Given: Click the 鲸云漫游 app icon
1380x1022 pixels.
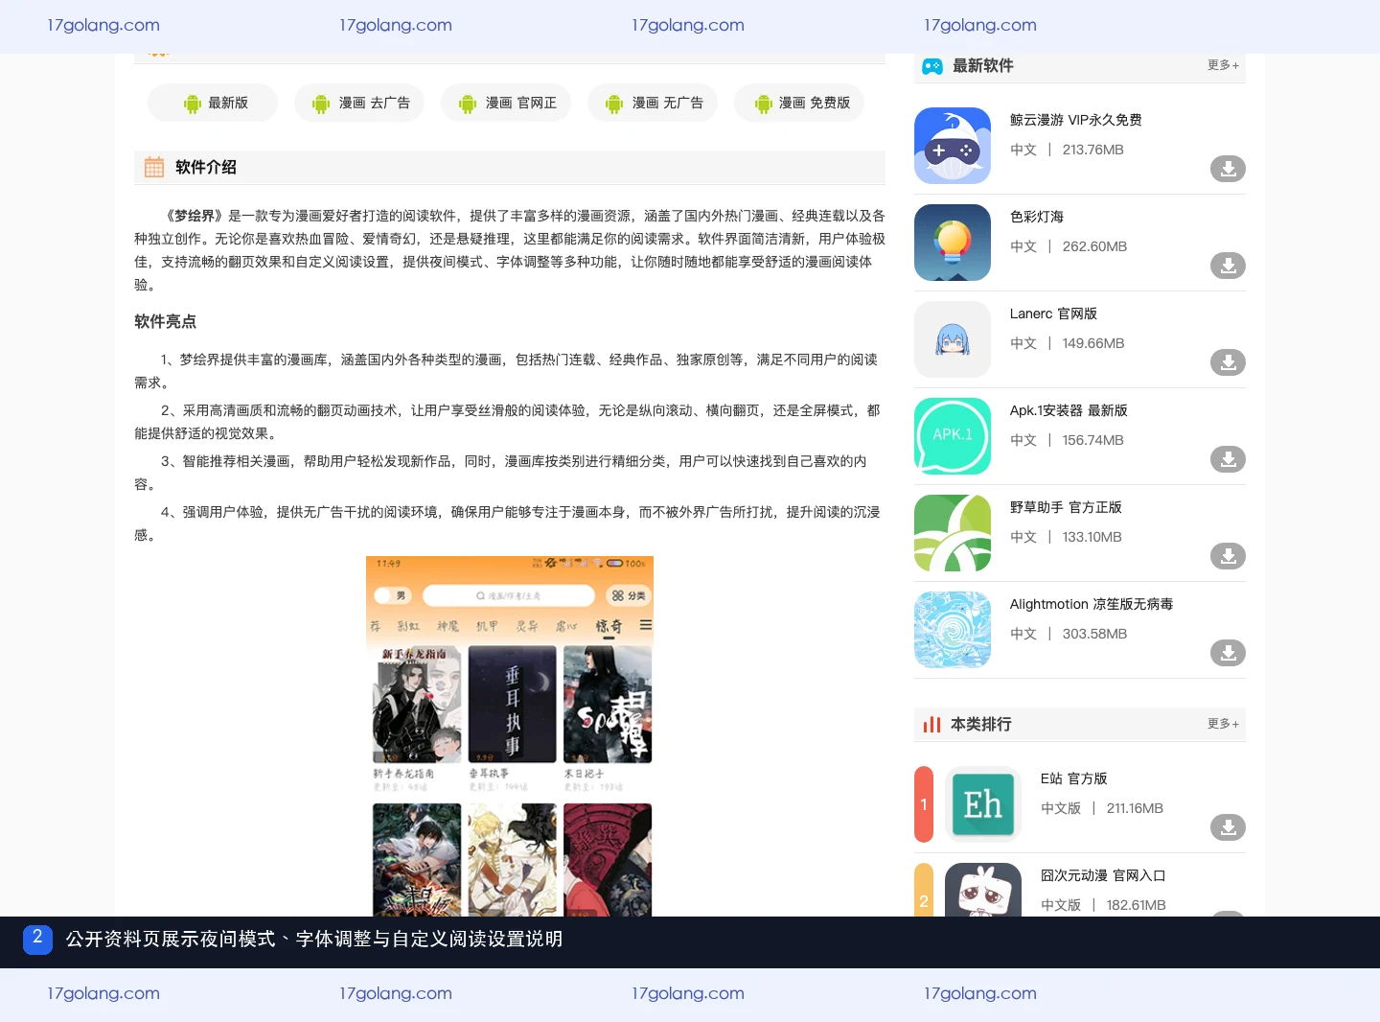Looking at the screenshot, I should click(953, 146).
